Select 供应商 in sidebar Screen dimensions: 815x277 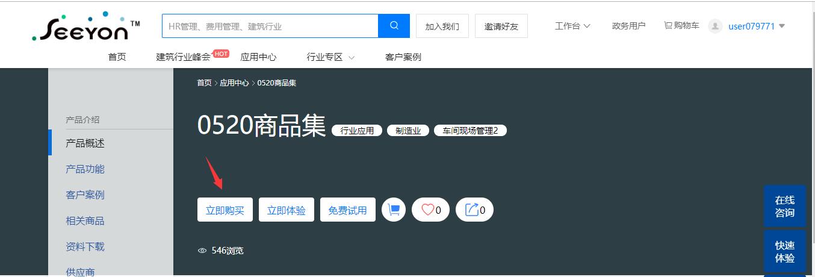pos(80,272)
